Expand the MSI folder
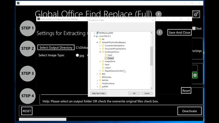 point(97,74)
